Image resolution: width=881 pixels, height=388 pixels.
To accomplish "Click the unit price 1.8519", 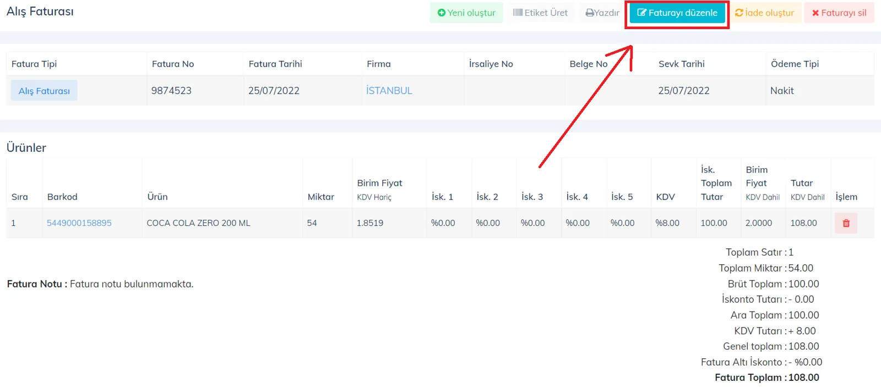I will [x=370, y=223].
